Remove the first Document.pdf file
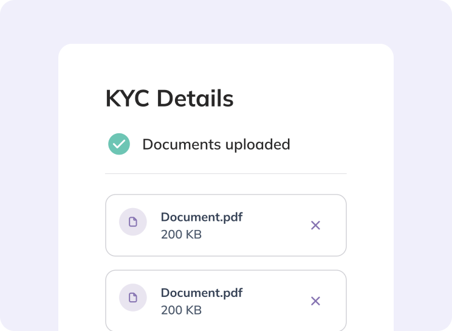This screenshot has height=331, width=452. (x=315, y=225)
